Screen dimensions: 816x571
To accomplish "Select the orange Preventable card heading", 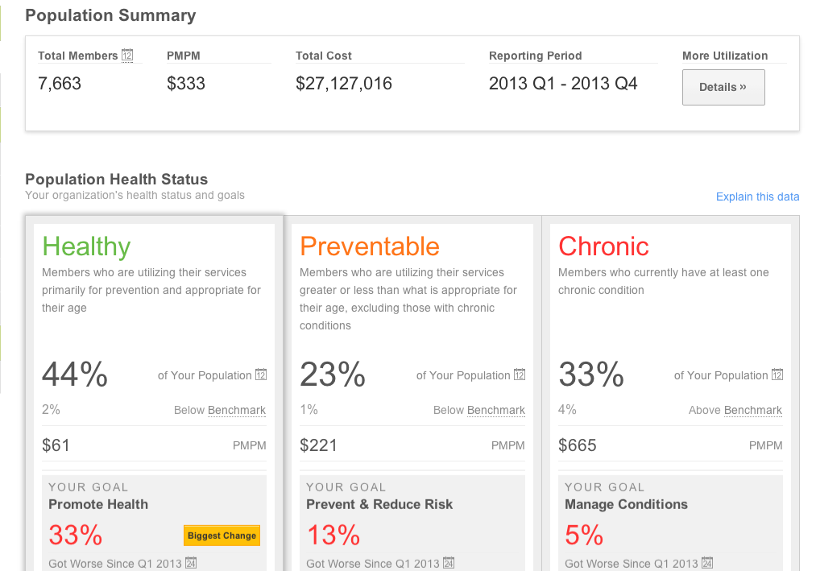I will click(x=370, y=246).
